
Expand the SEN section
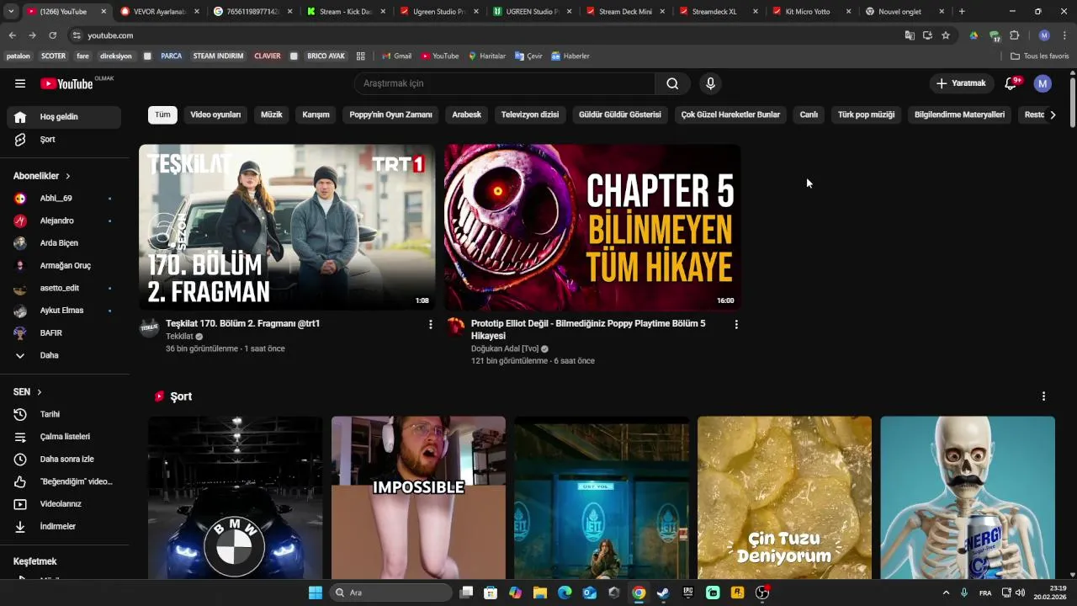pos(28,392)
